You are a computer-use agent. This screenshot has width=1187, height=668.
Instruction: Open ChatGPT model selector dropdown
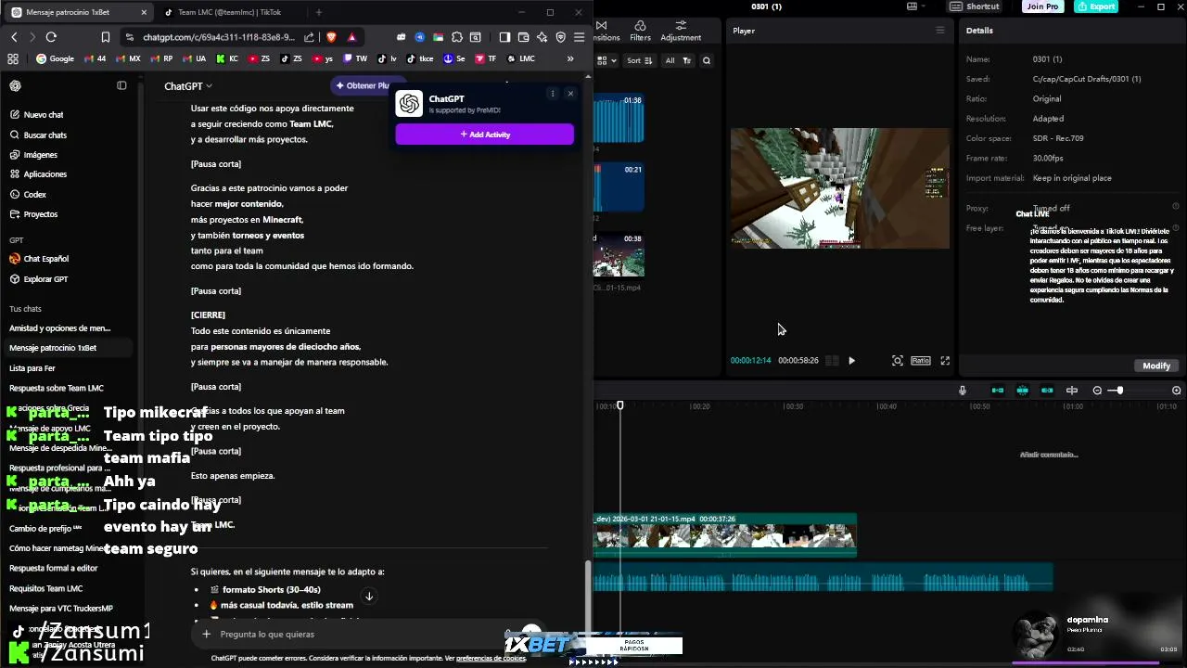point(188,85)
